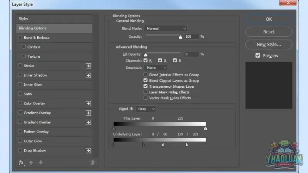Move effect down with arrow icon

(41, 163)
